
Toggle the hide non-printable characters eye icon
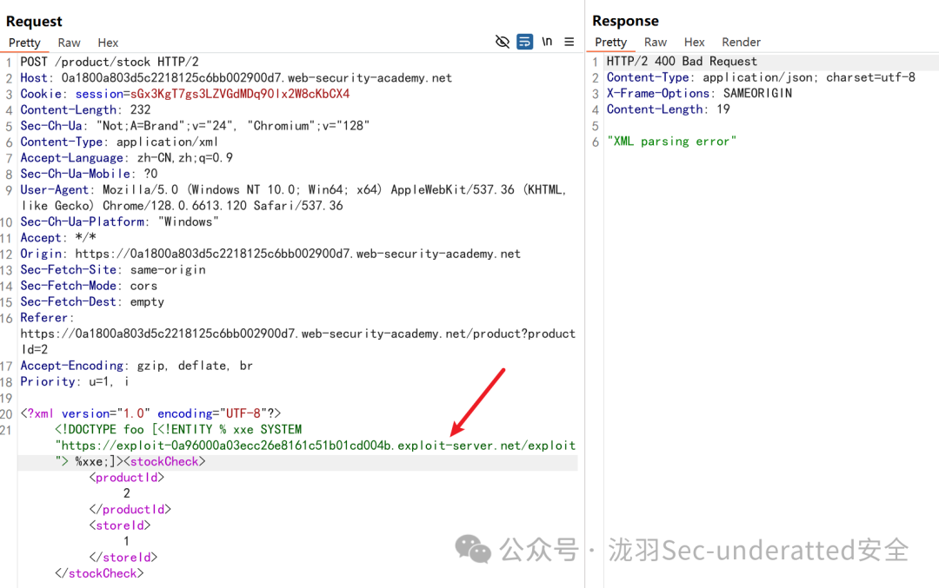502,42
